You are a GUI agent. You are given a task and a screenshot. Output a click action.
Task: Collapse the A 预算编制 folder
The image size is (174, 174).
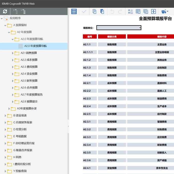point(5,26)
